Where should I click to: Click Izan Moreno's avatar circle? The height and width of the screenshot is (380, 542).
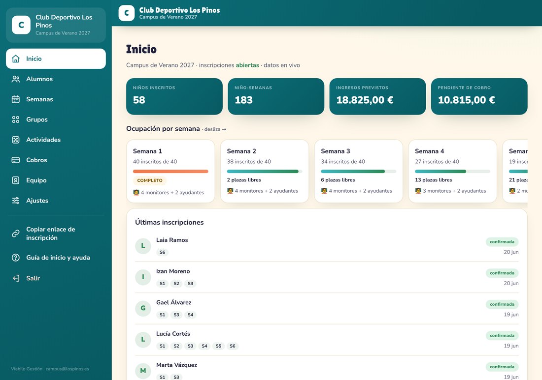(x=143, y=277)
